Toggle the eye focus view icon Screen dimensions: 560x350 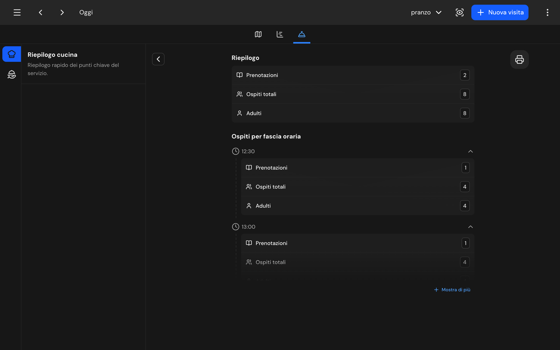pyautogui.click(x=460, y=12)
